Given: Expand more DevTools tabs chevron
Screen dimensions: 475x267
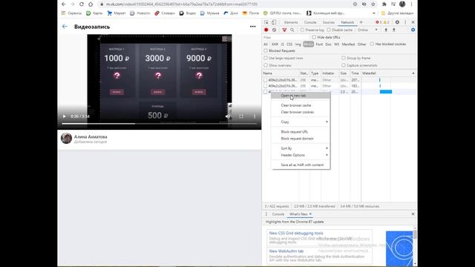Looking at the screenshot, I should [361, 22].
